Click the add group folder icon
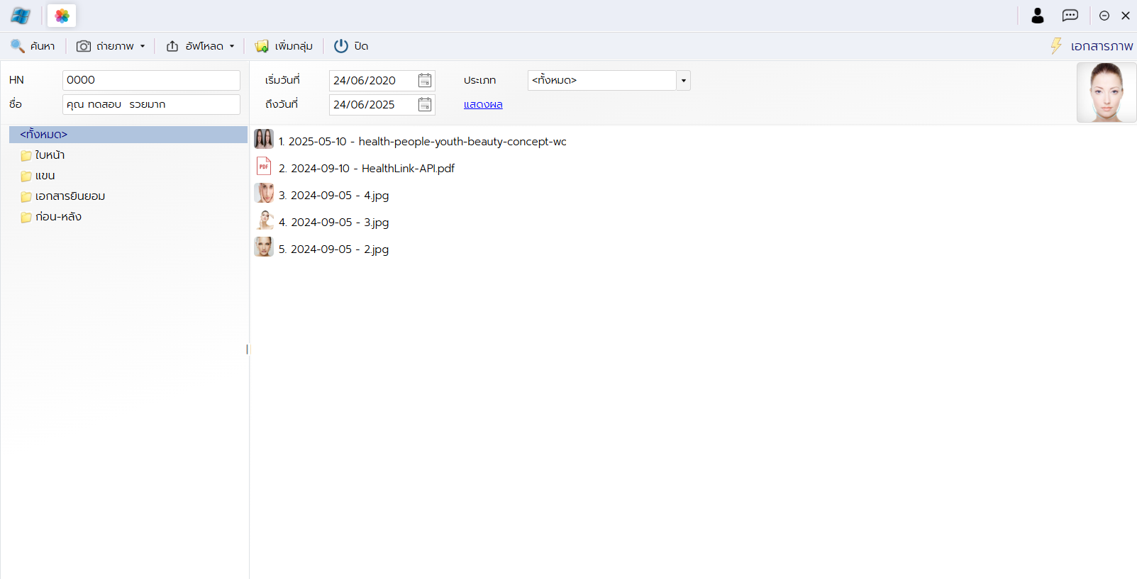The width and height of the screenshot is (1137, 579). [262, 46]
